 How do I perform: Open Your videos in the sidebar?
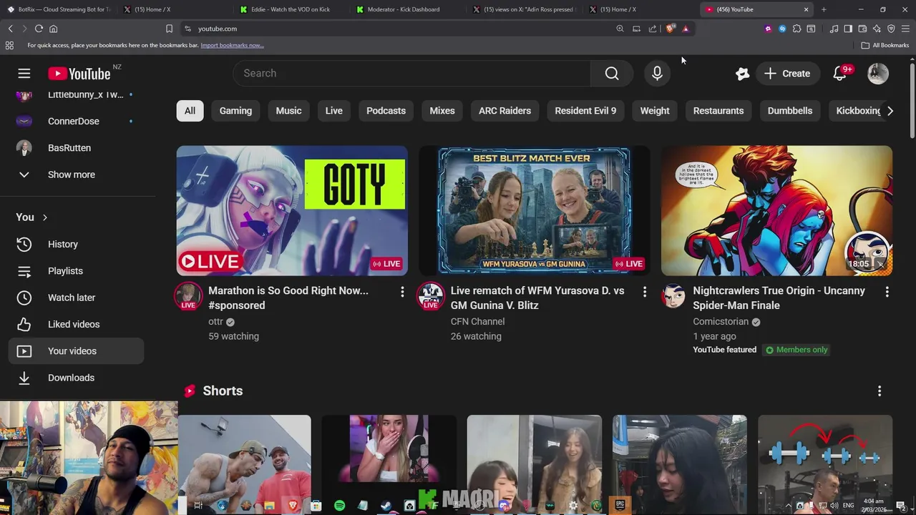click(76, 351)
